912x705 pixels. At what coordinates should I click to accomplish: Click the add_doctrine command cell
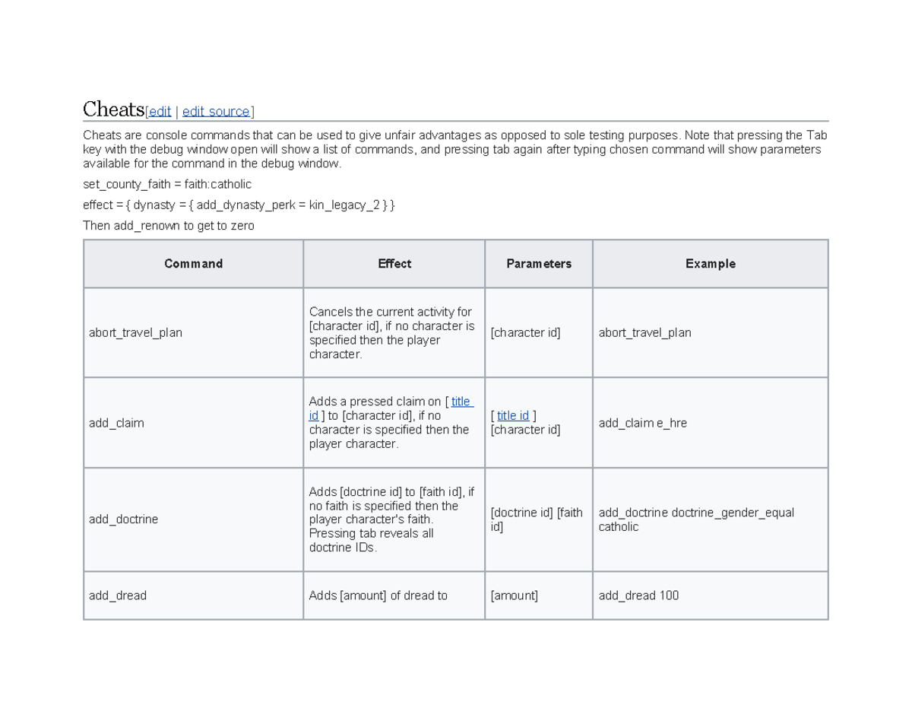point(123,519)
